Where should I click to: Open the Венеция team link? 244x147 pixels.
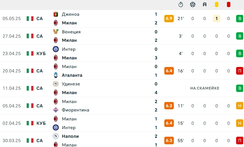71,32
